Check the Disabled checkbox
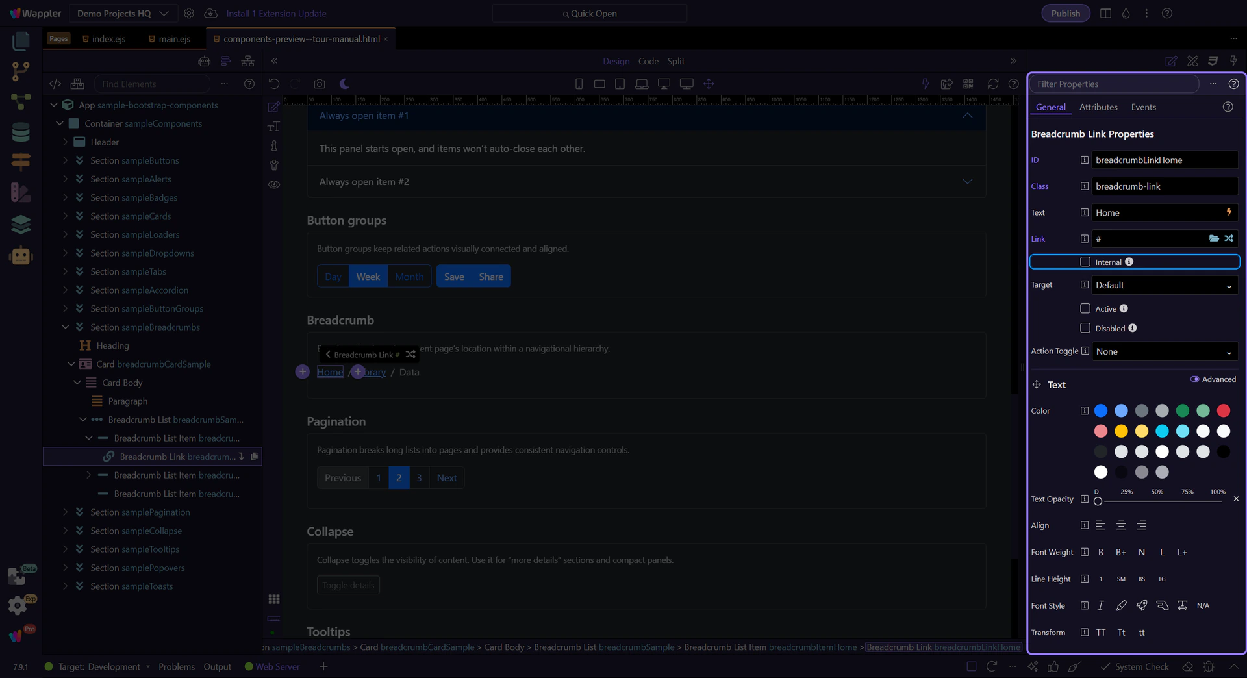This screenshot has width=1247, height=678. click(x=1085, y=328)
